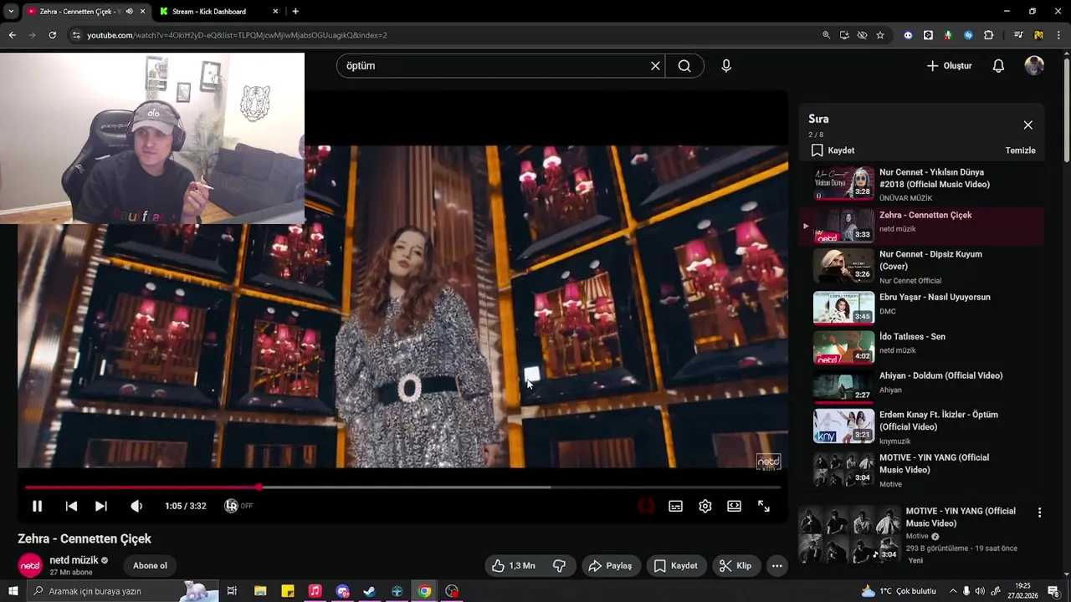
Task: Open the Shazam extension icon
Action: [x=968, y=35]
